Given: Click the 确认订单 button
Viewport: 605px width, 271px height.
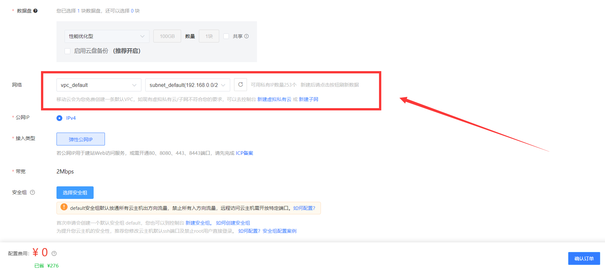Looking at the screenshot, I should coord(584,258).
